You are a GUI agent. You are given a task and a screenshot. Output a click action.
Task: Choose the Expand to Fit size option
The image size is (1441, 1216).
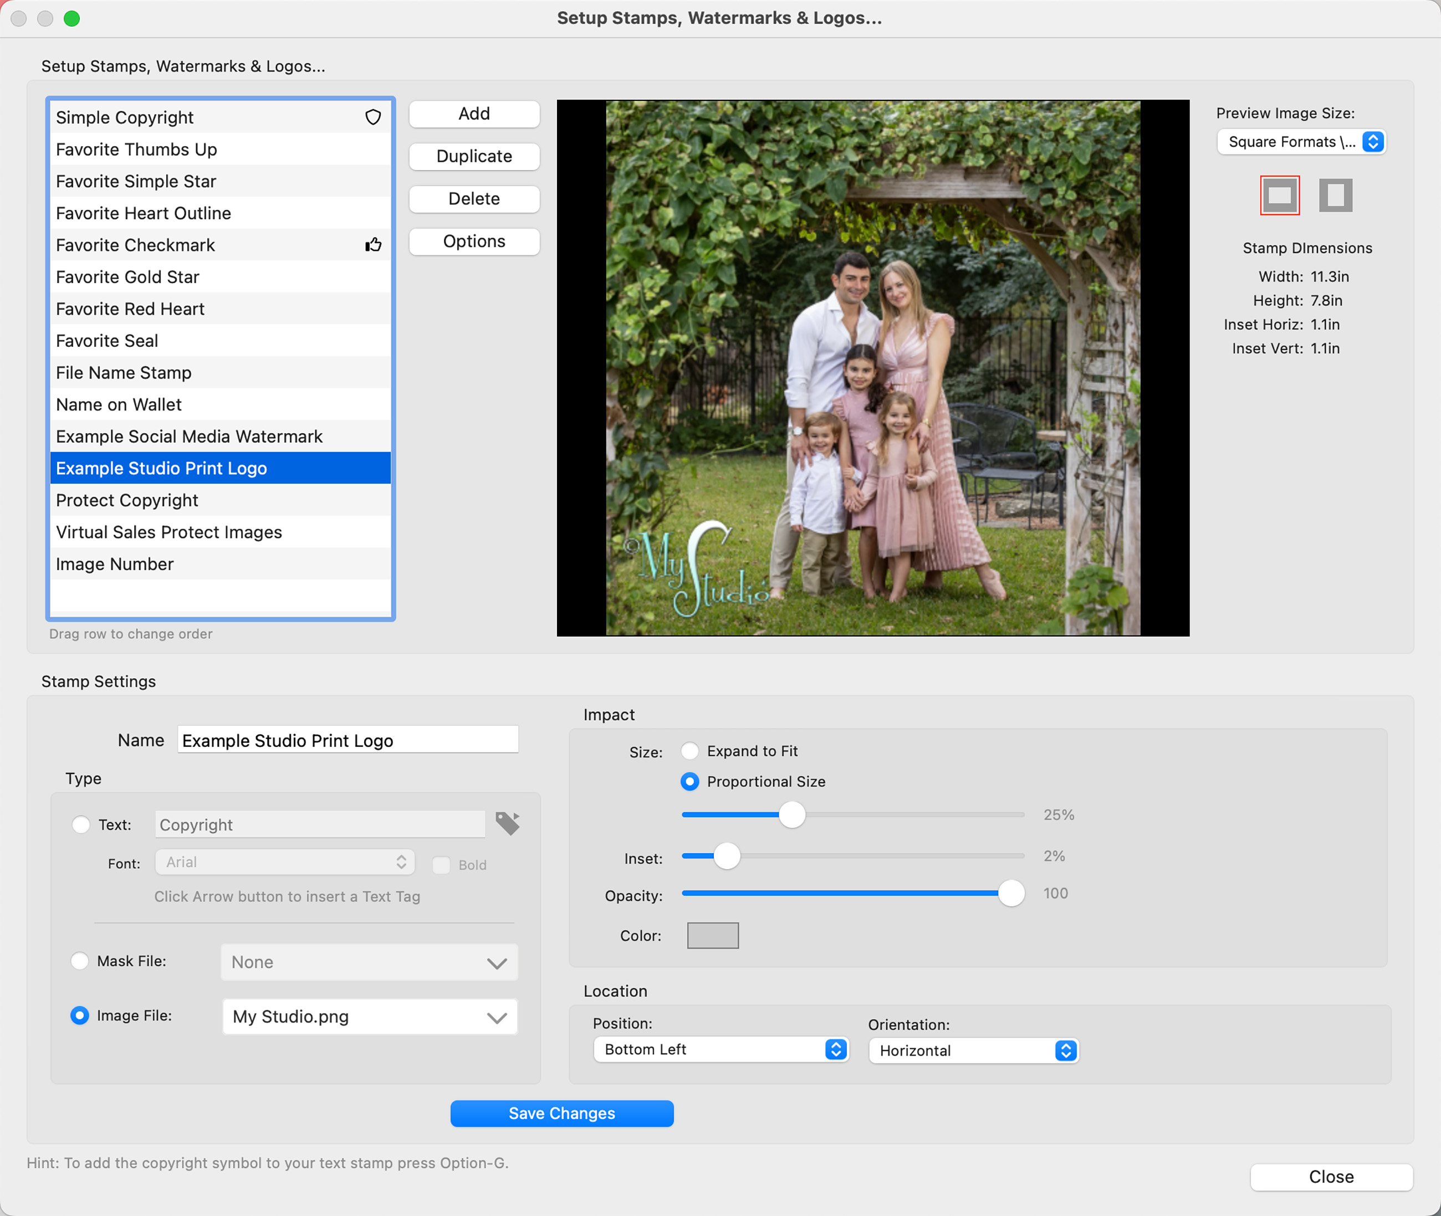point(689,751)
